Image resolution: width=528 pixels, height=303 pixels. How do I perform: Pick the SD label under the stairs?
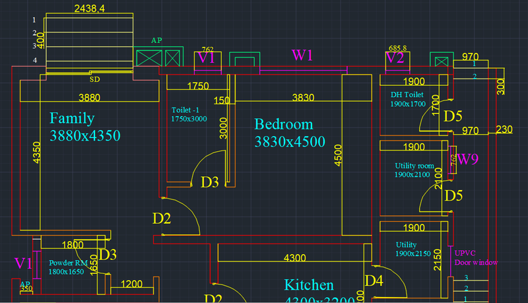coord(94,79)
